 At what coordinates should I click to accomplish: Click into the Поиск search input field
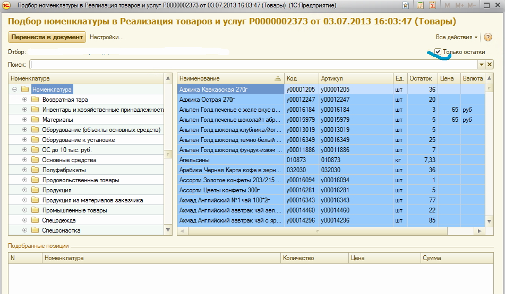[252, 65]
